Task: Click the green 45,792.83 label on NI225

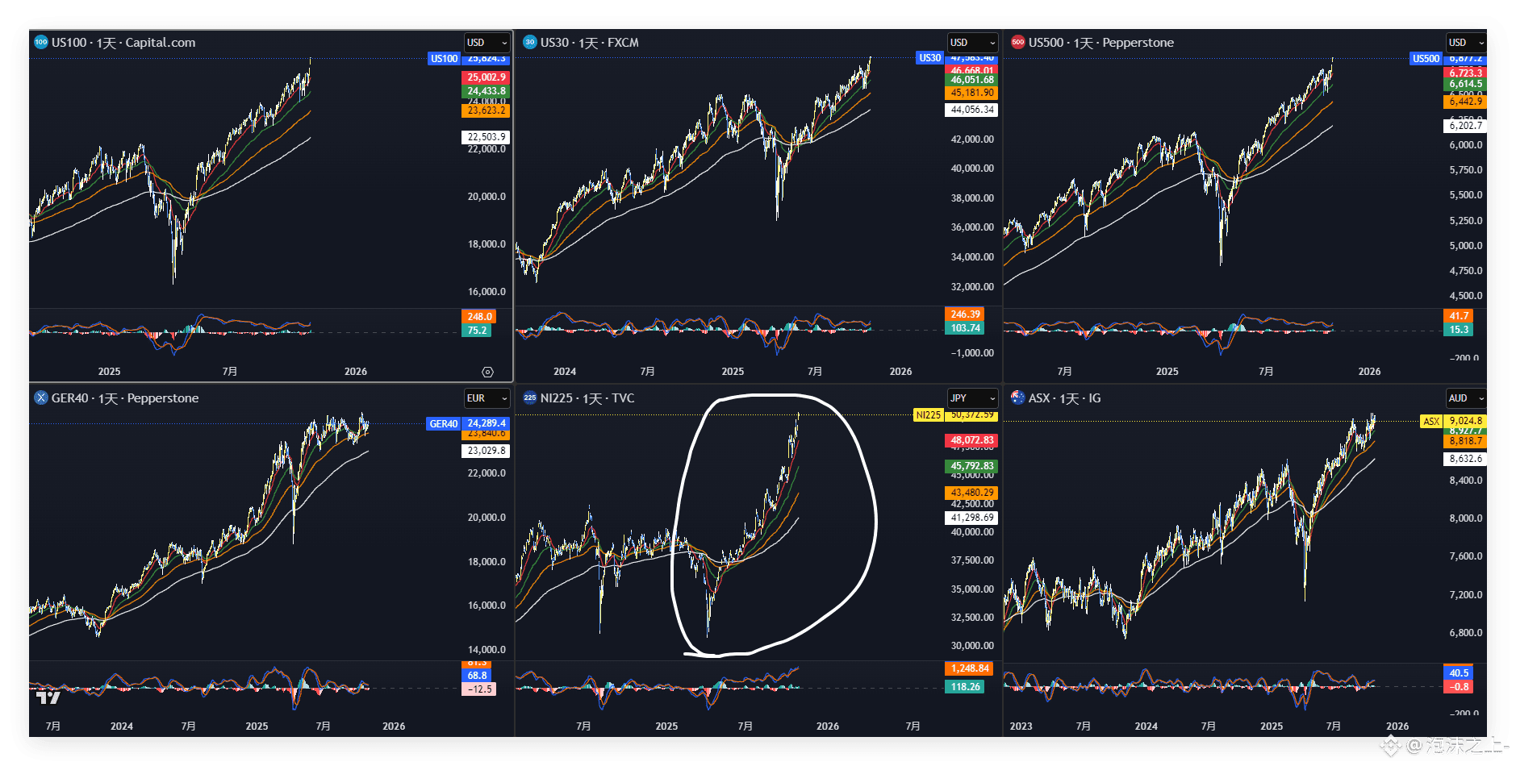Action: coord(972,466)
